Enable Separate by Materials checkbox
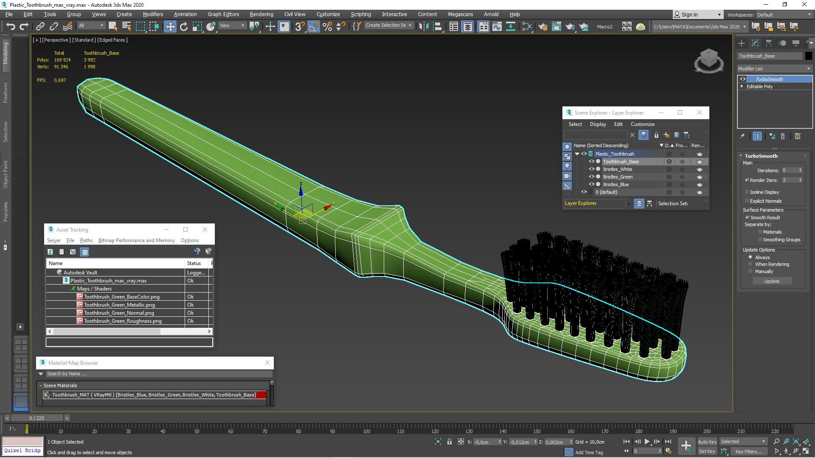Image resolution: width=815 pixels, height=458 pixels. point(760,232)
